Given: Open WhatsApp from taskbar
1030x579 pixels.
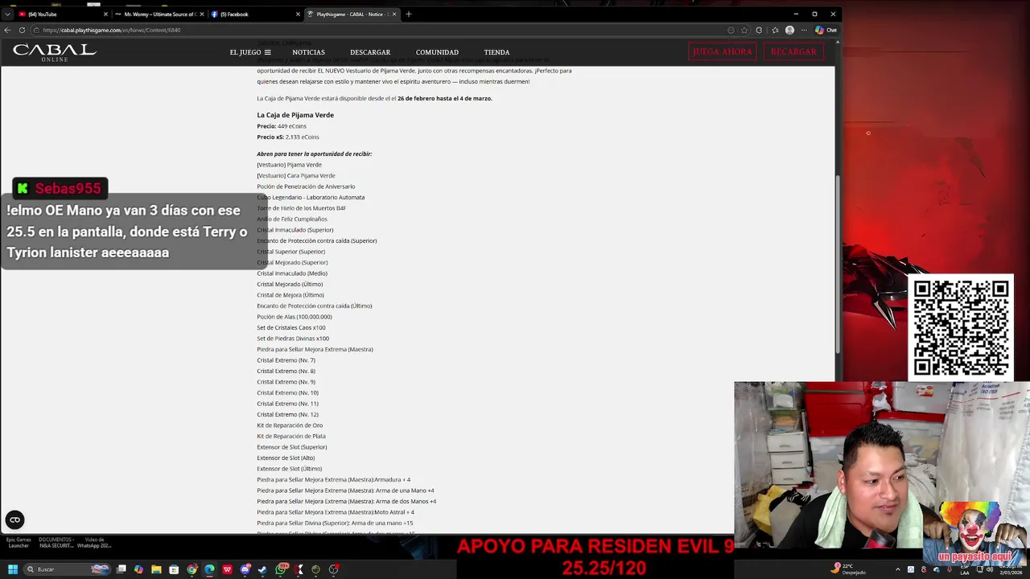Looking at the screenshot, I should pos(281,569).
